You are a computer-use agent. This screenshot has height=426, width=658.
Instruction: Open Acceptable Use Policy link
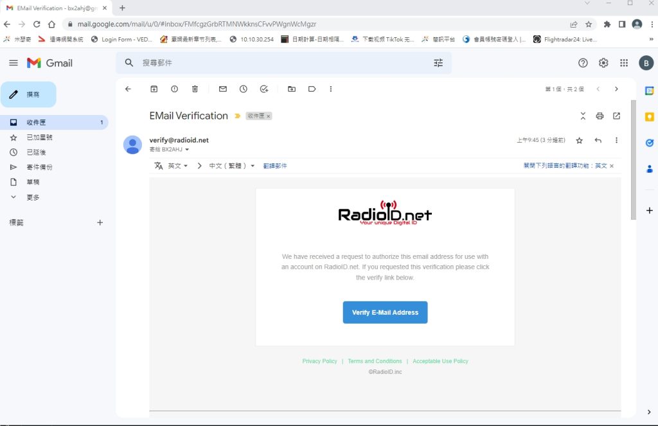440,361
